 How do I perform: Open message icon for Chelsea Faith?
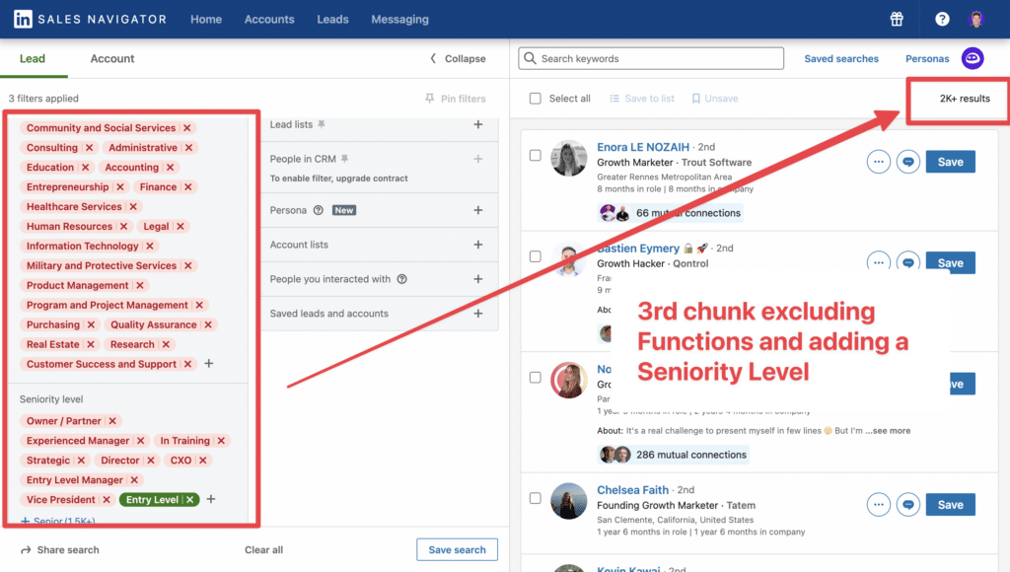click(x=908, y=504)
